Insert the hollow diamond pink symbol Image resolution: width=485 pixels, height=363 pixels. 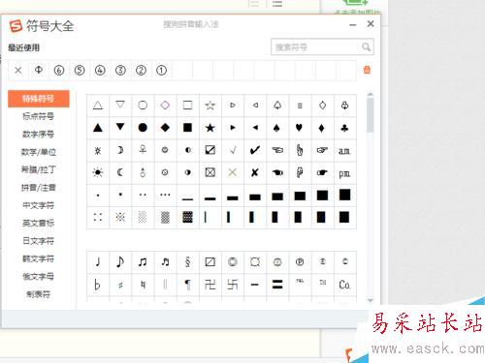pos(165,106)
